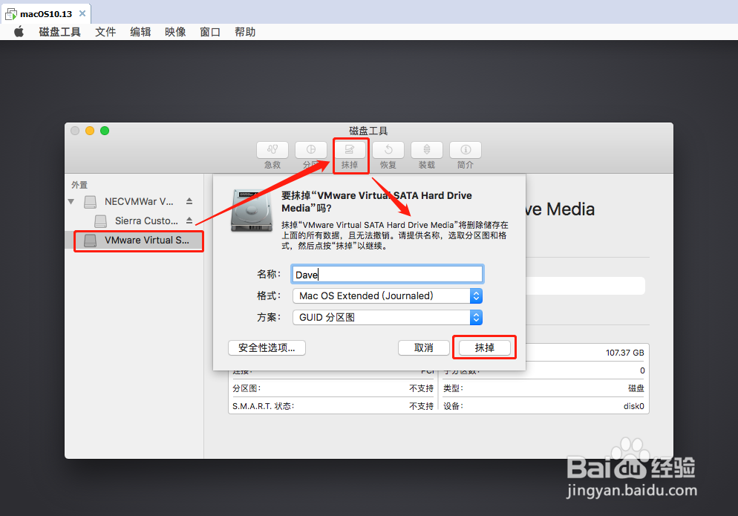This screenshot has height=516, width=738.
Task: Close the macOS10.13 VM tab
Action: coord(82,13)
